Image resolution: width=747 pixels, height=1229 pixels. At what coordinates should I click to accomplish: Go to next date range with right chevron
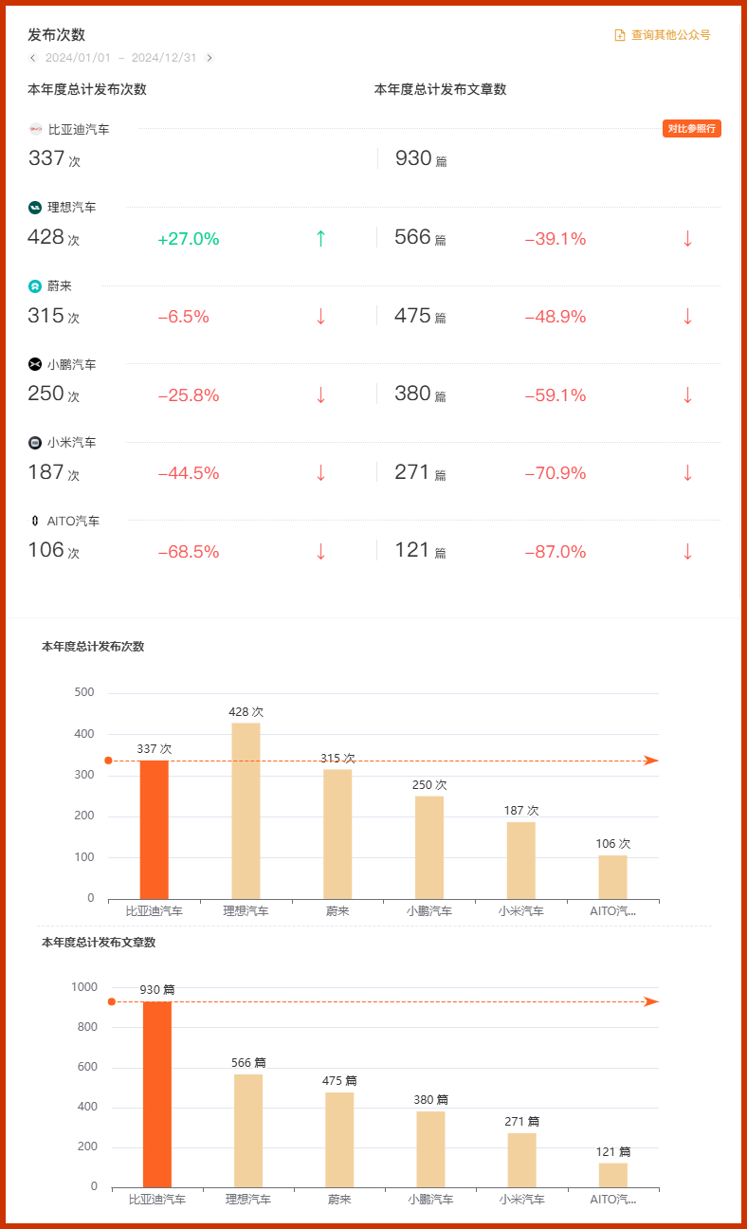210,58
